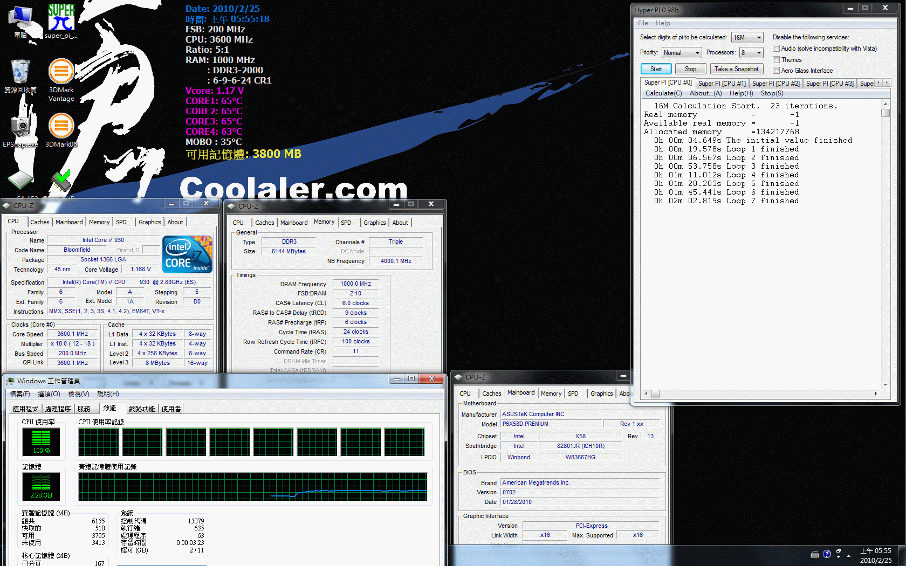Click the Super PI log vertical scrollbar thumb

pos(885,113)
